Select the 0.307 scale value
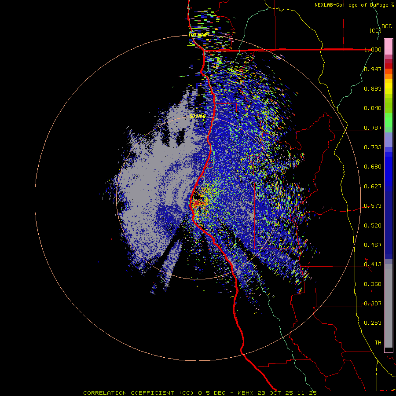396x396 pixels. pyautogui.click(x=373, y=304)
